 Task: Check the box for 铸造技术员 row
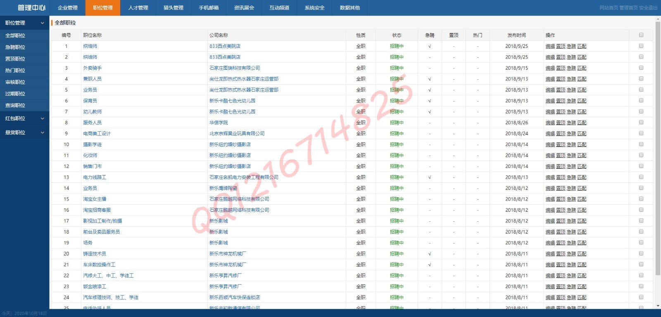point(641,253)
